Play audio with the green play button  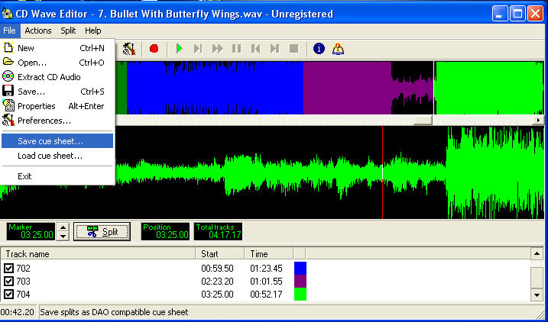coord(180,49)
